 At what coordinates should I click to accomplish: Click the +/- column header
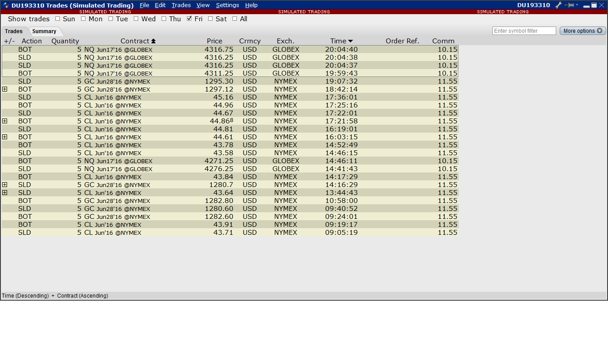(x=9, y=41)
